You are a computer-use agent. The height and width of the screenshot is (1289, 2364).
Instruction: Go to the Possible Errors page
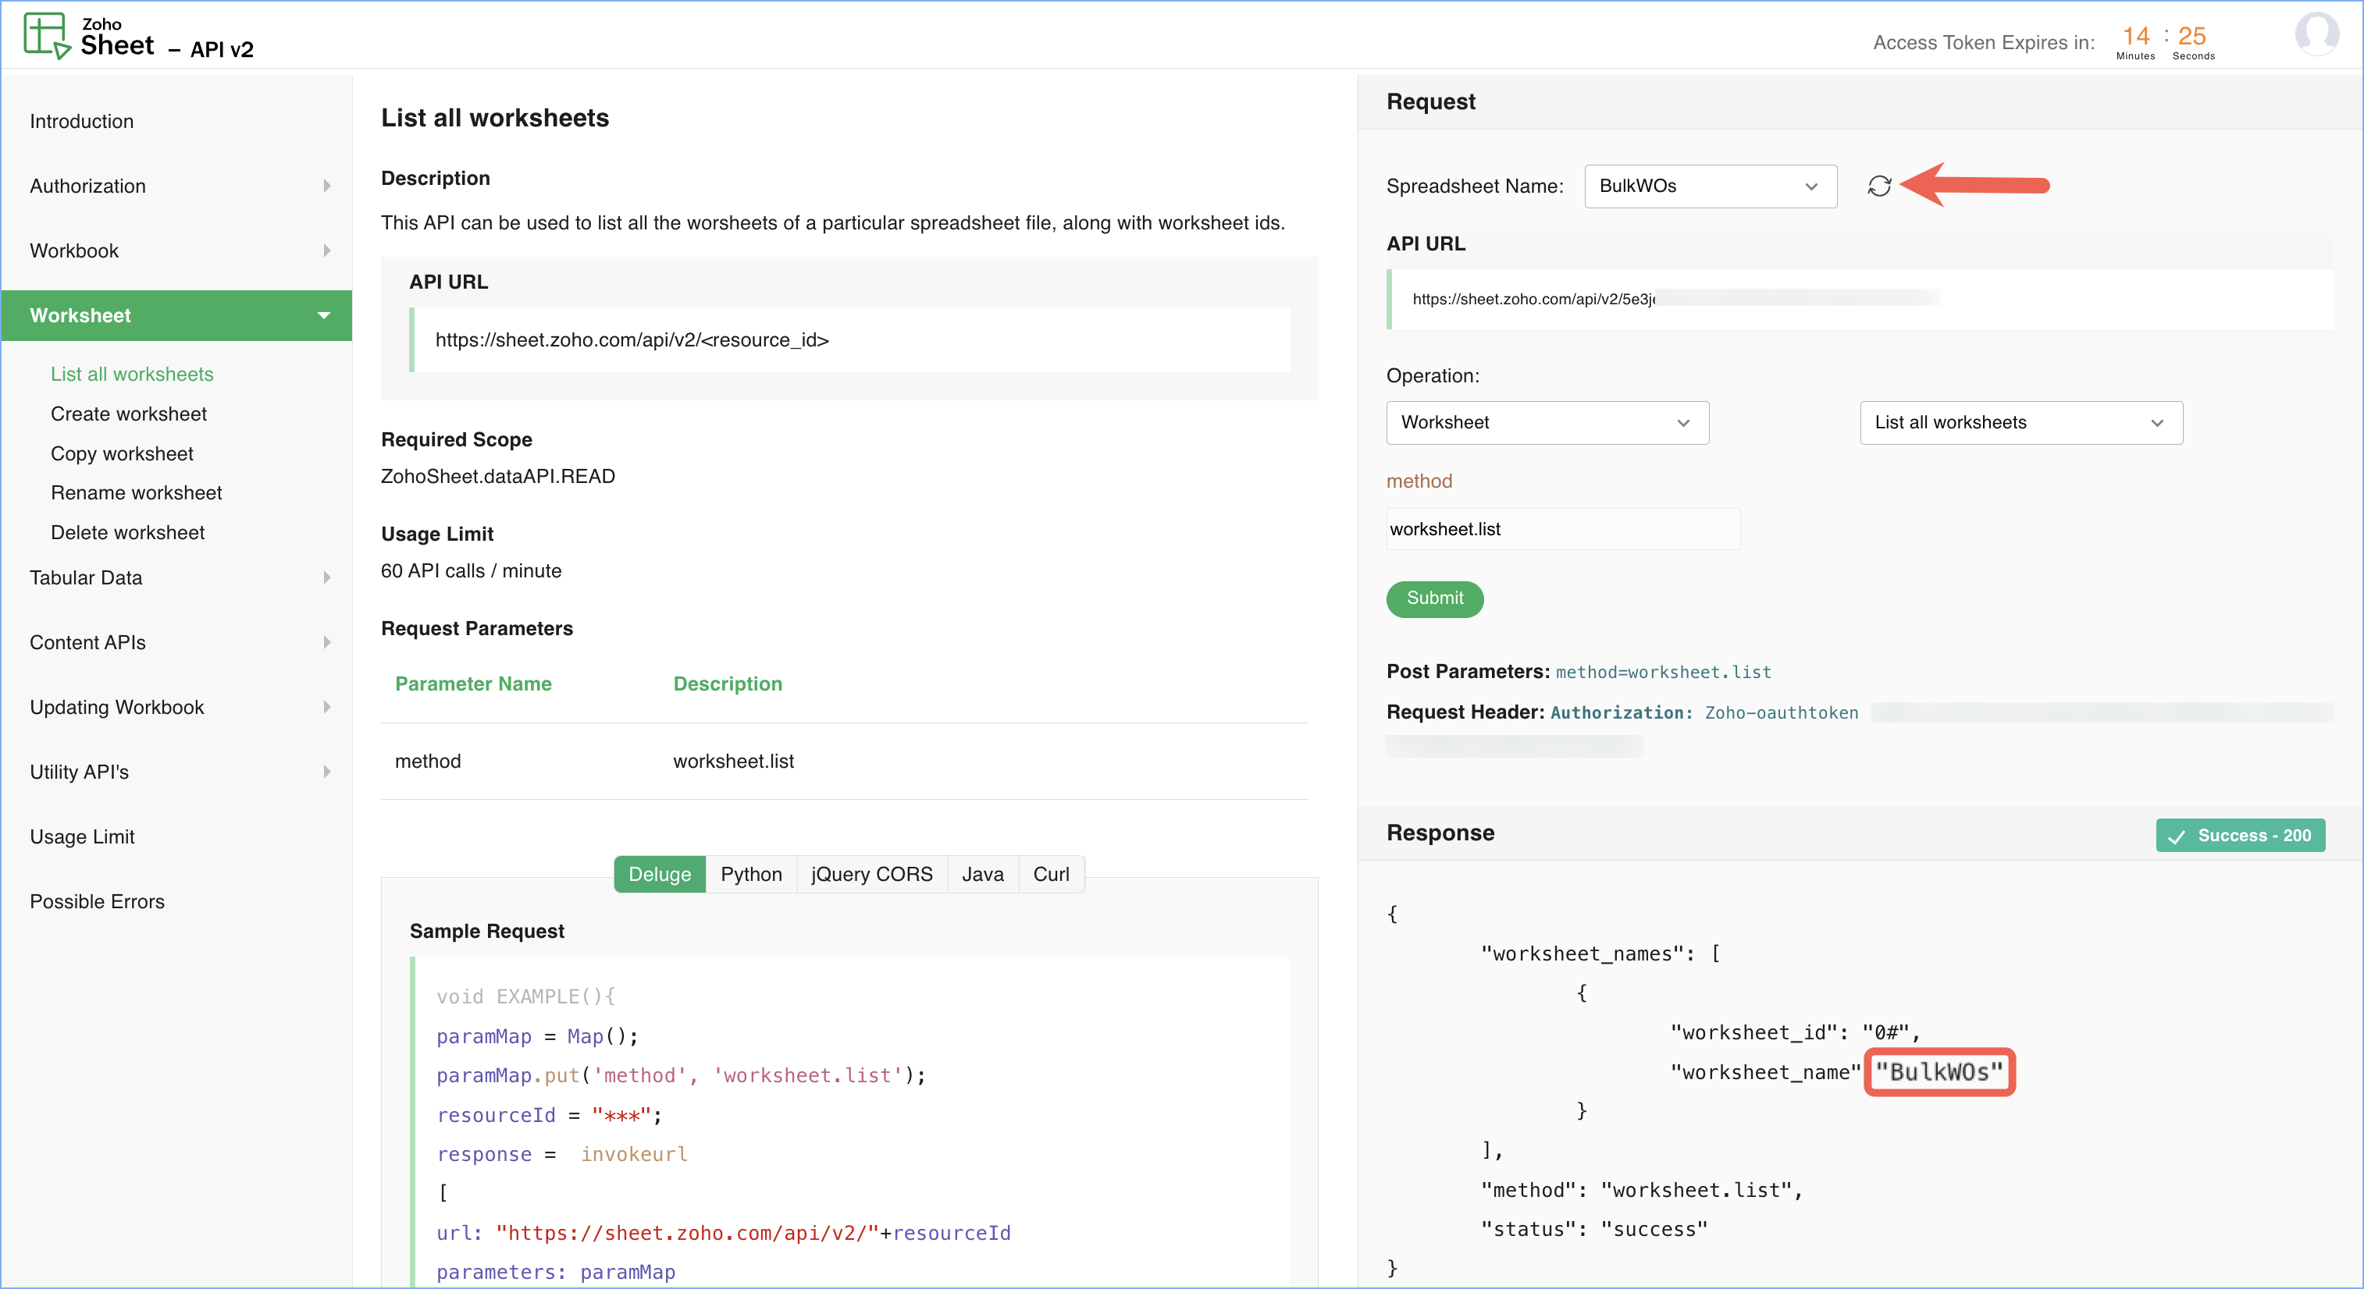98,902
